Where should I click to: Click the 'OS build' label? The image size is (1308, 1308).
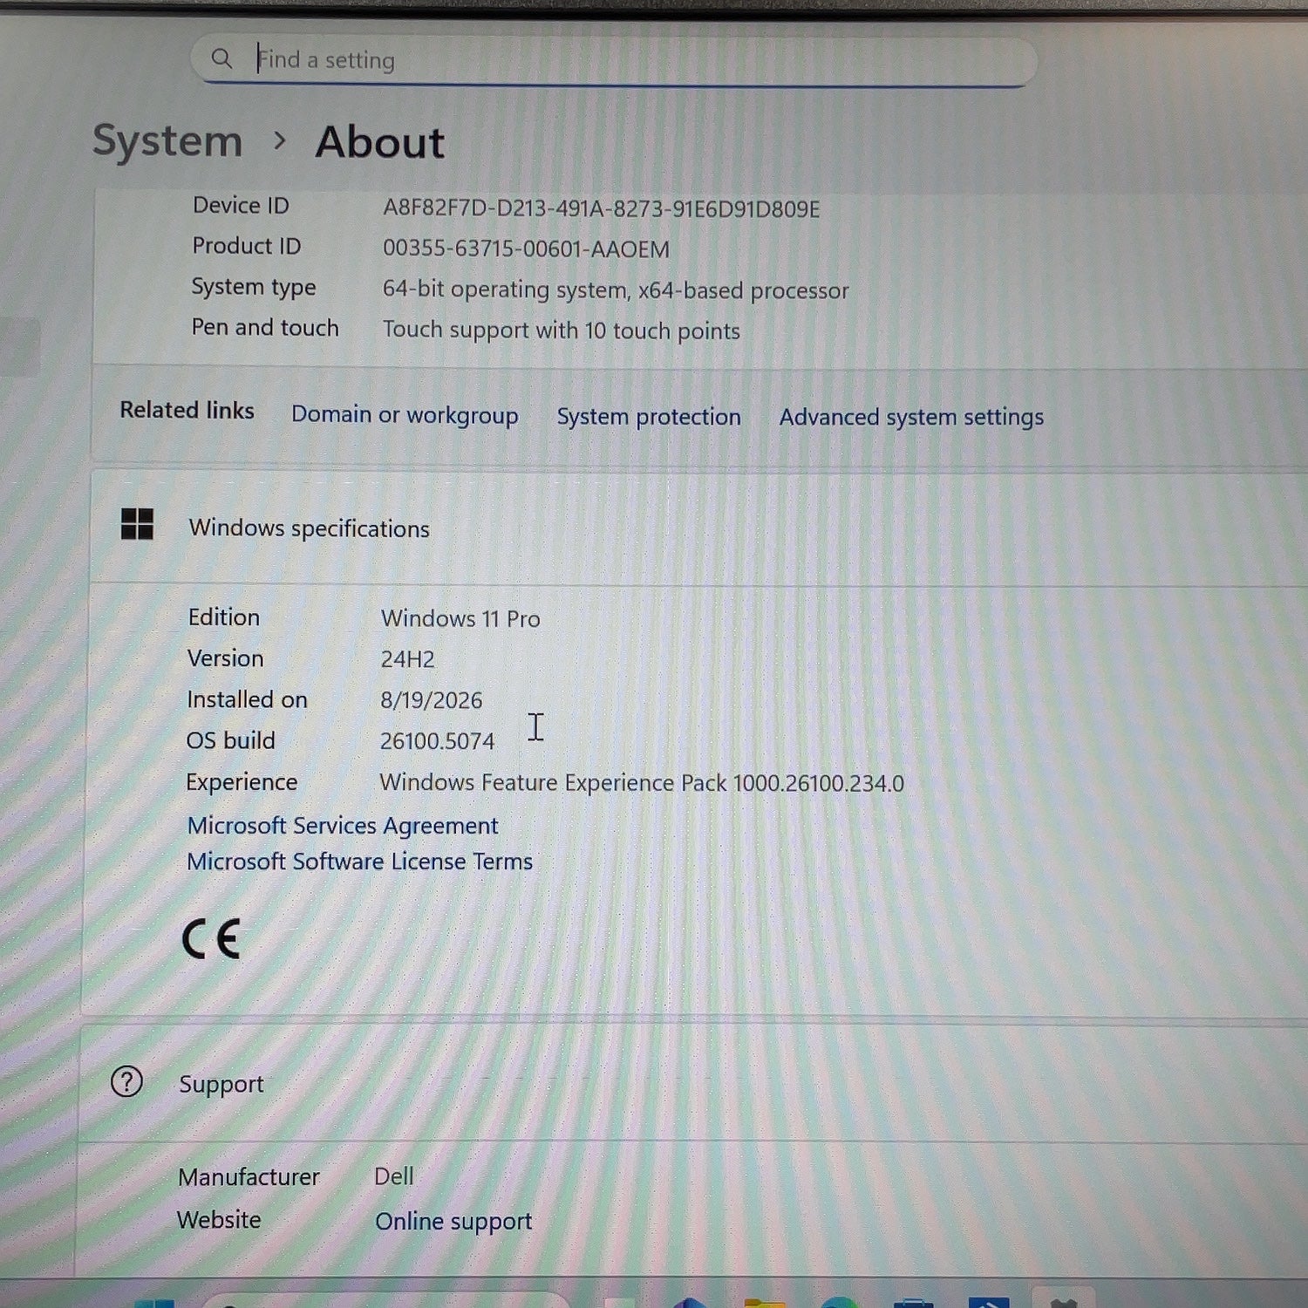[230, 740]
